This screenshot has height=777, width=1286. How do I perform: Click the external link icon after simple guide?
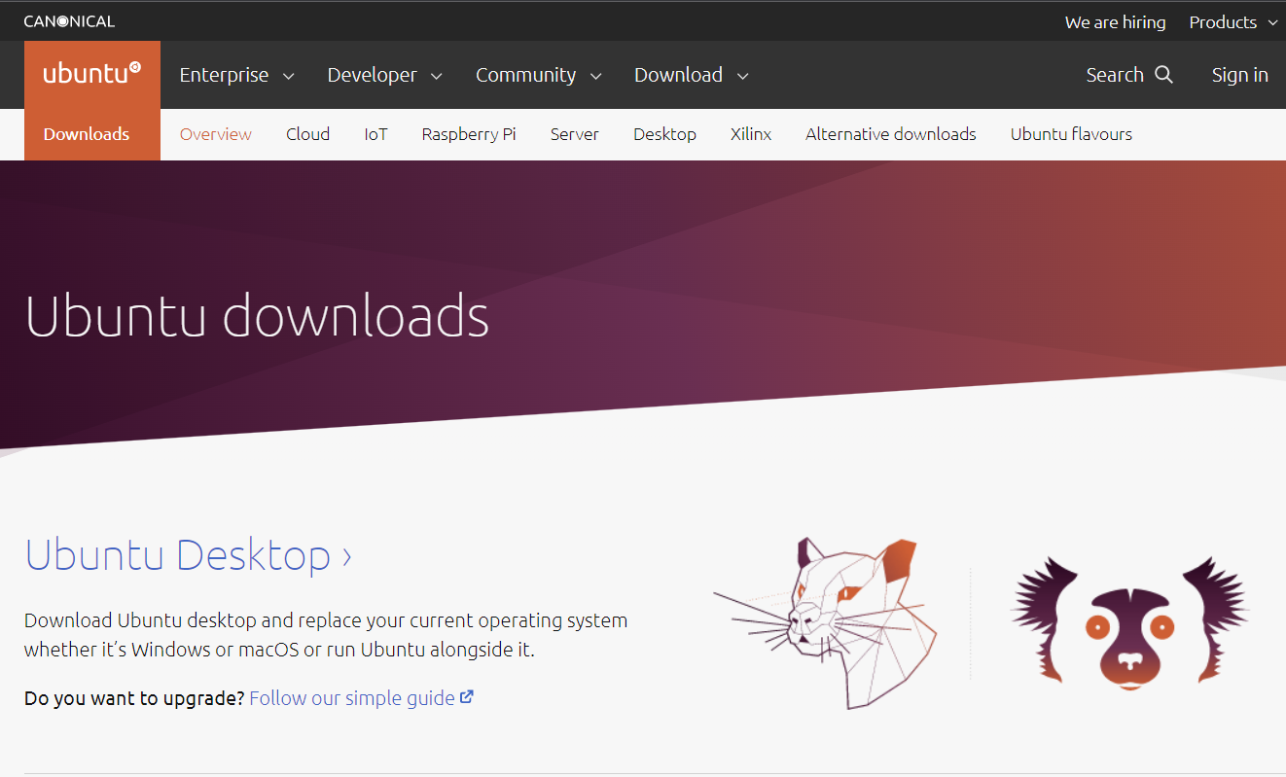pyautogui.click(x=467, y=697)
